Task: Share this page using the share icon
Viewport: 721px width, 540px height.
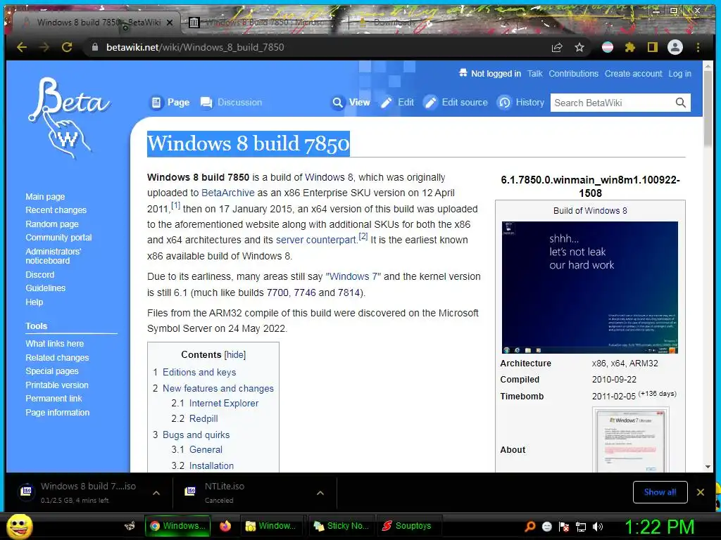Action: (x=557, y=47)
